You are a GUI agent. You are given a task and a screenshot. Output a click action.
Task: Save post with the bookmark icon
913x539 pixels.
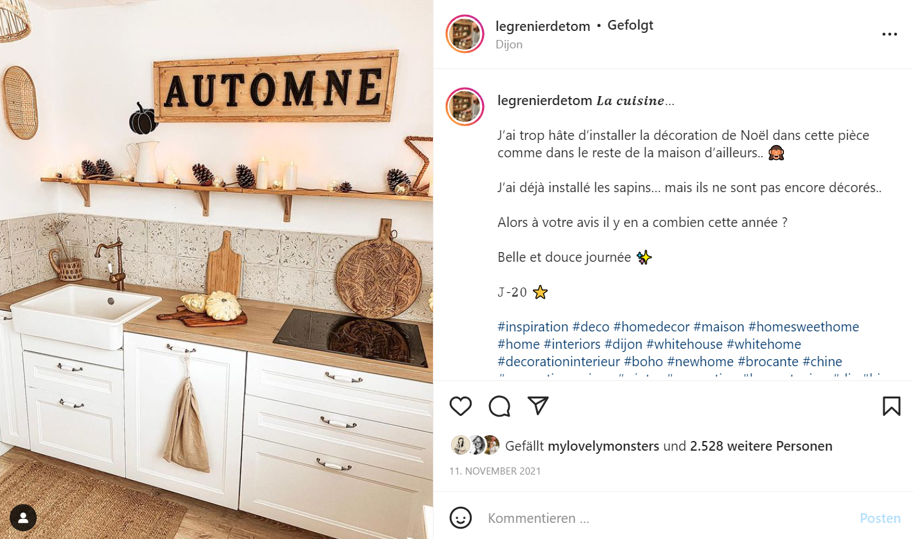click(x=891, y=406)
